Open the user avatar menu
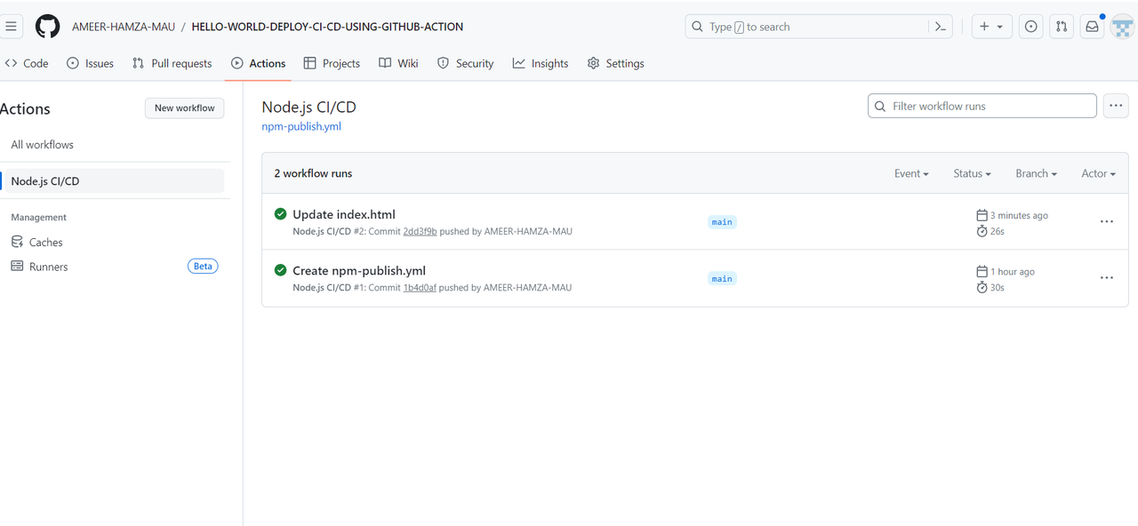 [x=1122, y=27]
